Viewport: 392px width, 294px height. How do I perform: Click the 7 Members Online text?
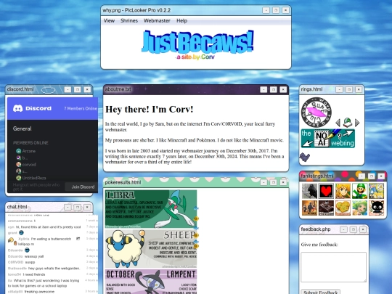81,108
